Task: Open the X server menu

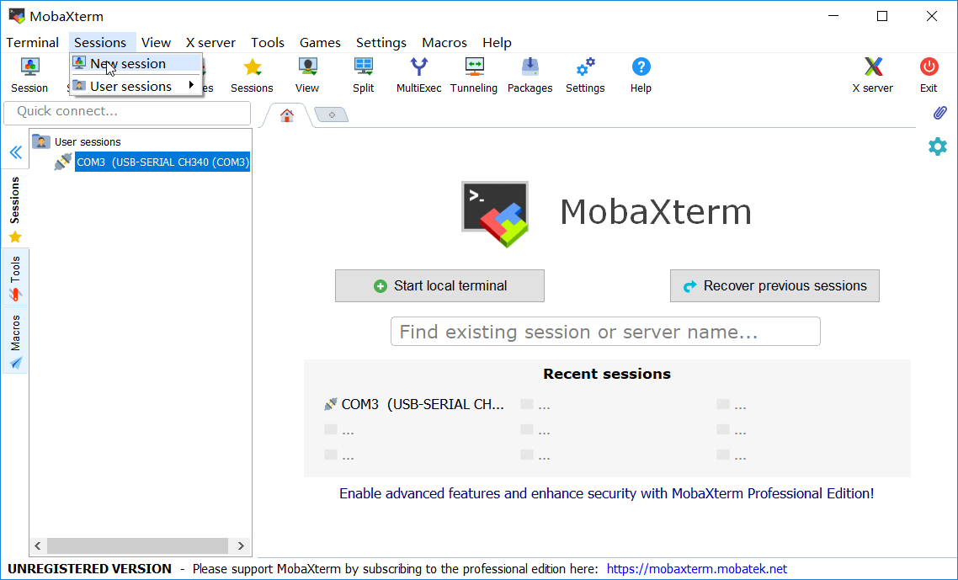Action: click(x=210, y=43)
